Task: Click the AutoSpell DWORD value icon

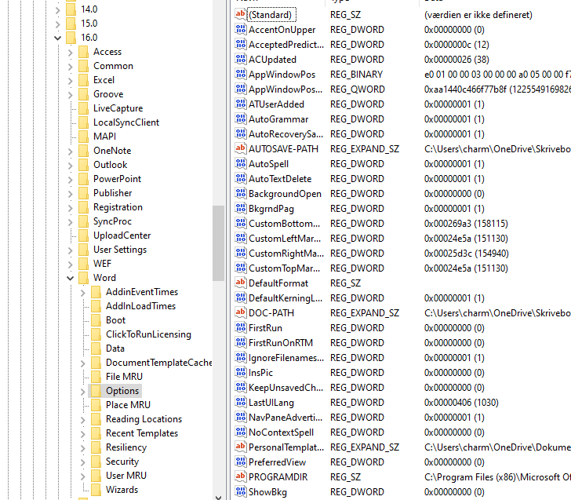Action: (240, 163)
